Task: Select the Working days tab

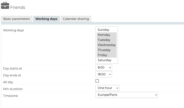Action: [x=46, y=19]
